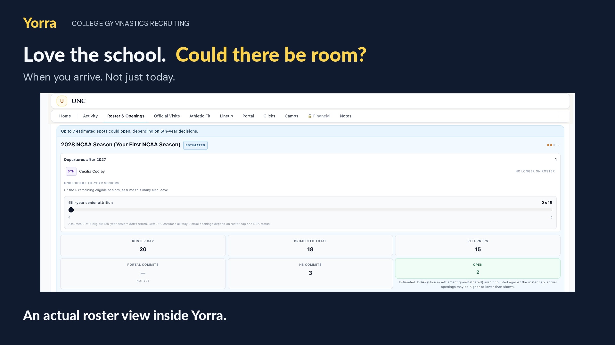
Task: Click the UNC 'U' school avatar
Action: [62, 101]
